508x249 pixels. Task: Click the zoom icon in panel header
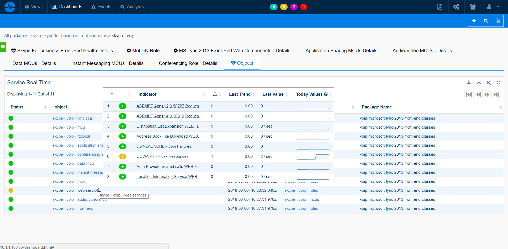[489, 82]
